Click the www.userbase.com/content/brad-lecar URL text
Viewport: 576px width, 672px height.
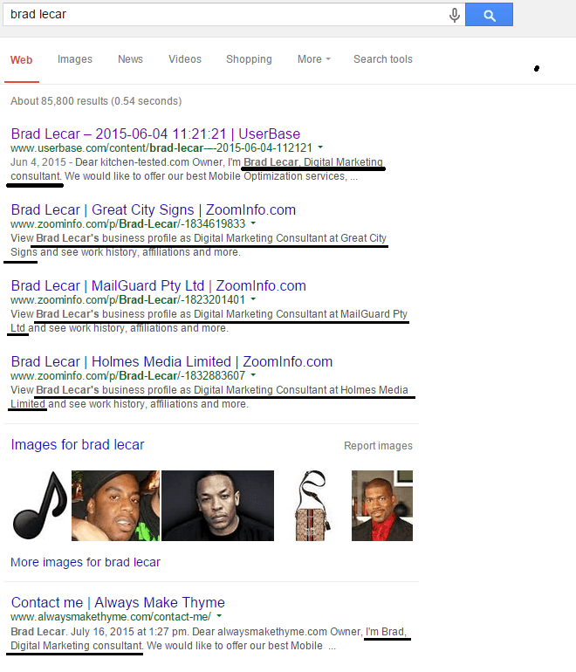[x=161, y=147]
